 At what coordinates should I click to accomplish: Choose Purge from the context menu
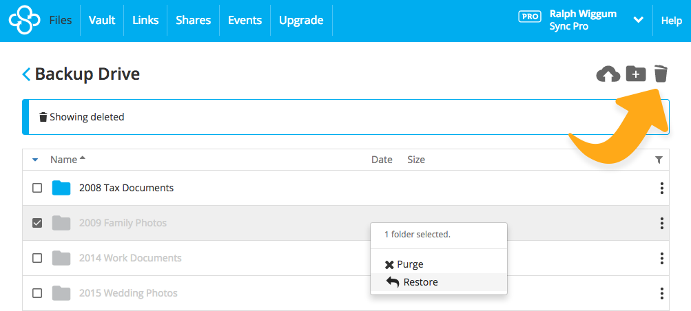click(x=410, y=264)
